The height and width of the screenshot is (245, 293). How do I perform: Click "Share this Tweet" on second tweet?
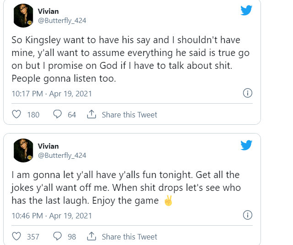click(129, 237)
